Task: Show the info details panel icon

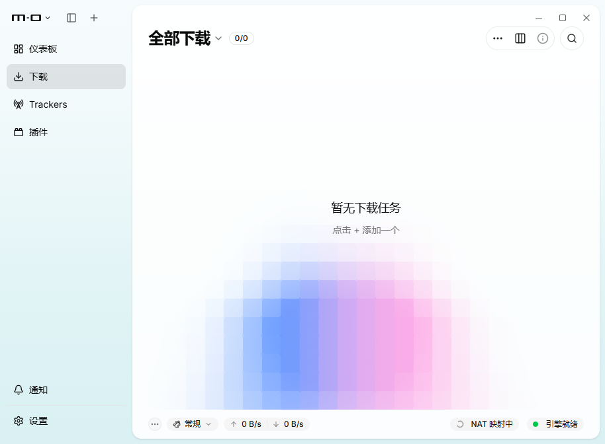Action: coord(543,38)
